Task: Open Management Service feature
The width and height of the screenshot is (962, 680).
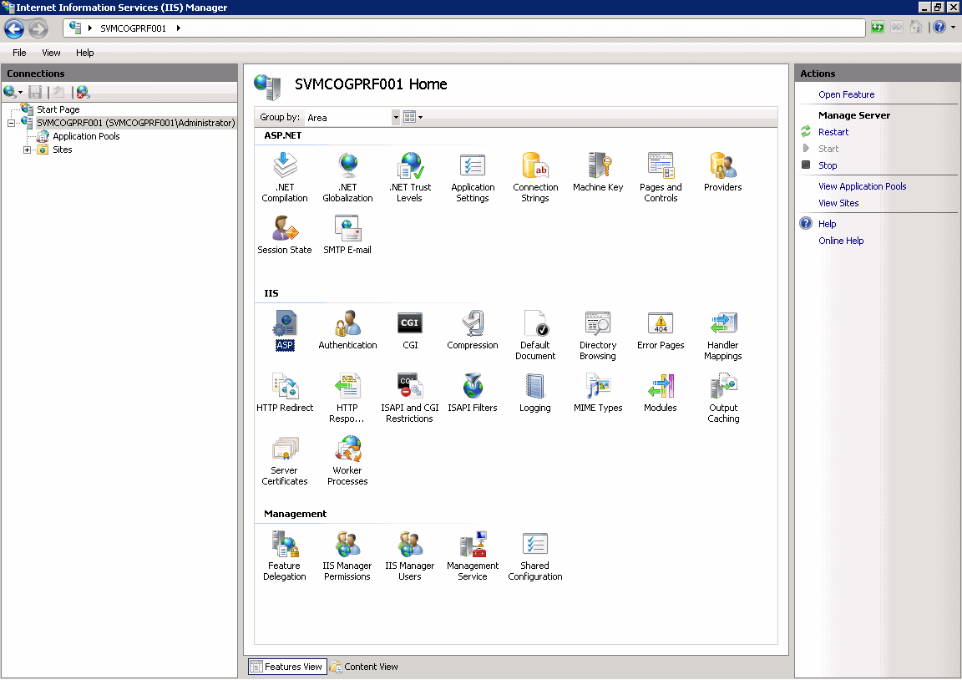Action: click(473, 556)
